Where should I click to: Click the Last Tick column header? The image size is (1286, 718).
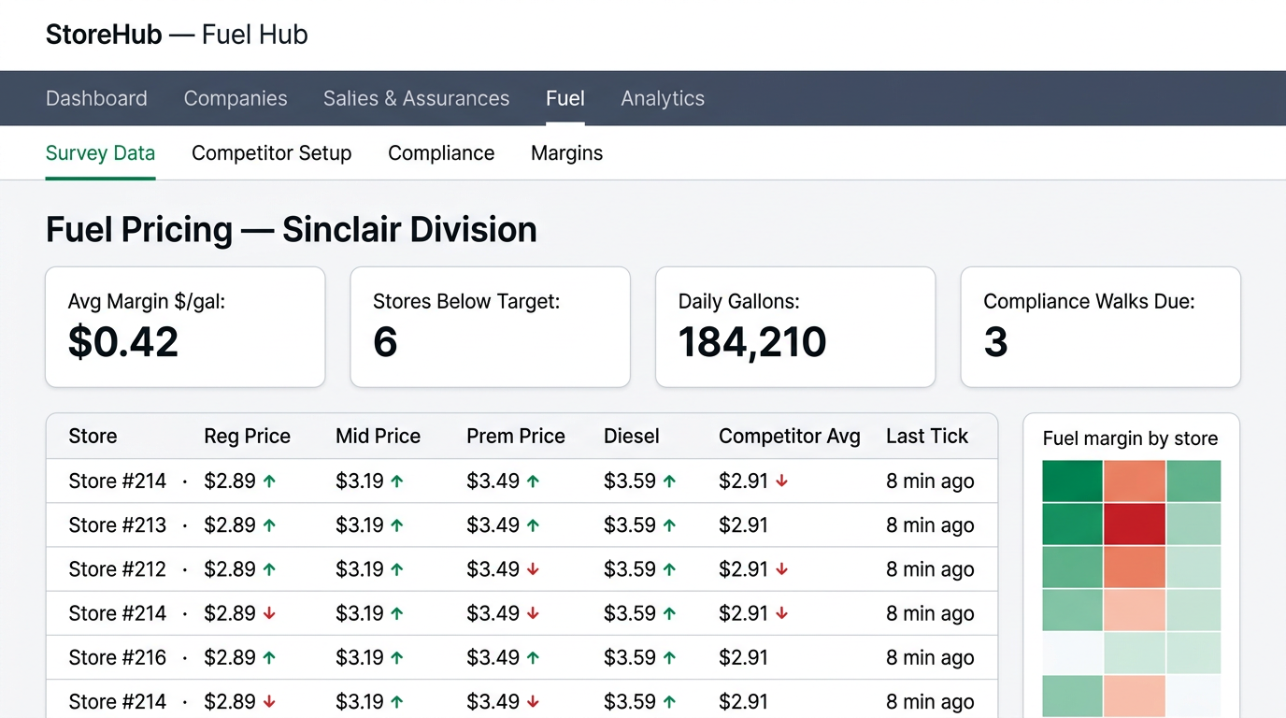point(927,437)
